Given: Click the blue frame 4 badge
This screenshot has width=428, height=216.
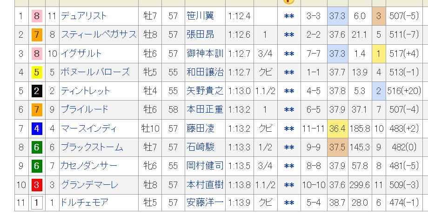Looking at the screenshot, I should [37, 128].
